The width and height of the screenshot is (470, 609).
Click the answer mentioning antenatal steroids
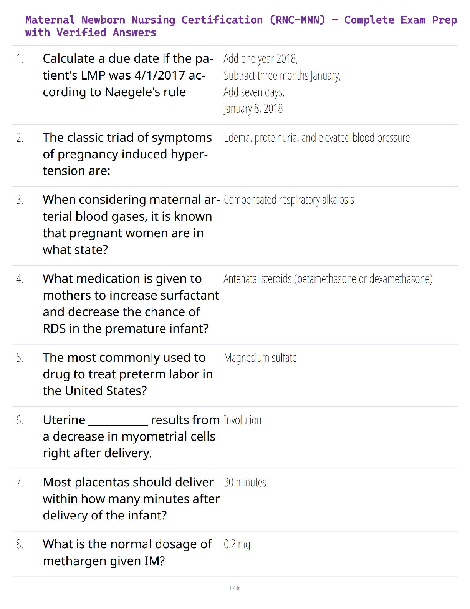tap(328, 279)
